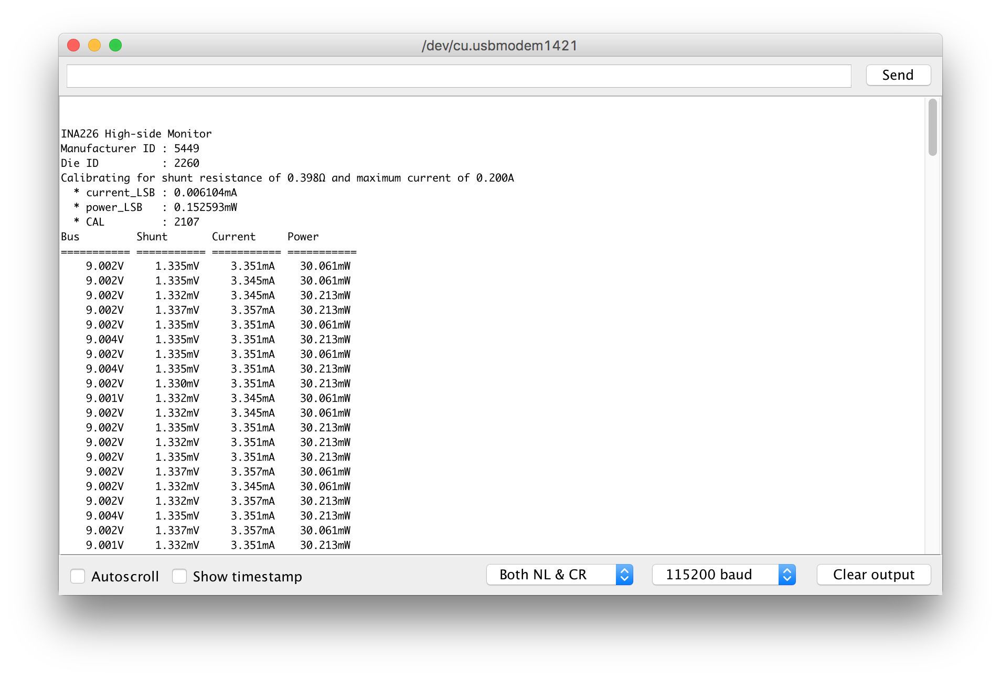Click the window title /dev/cu.usbmodem1421
1001x679 pixels.
(x=499, y=46)
